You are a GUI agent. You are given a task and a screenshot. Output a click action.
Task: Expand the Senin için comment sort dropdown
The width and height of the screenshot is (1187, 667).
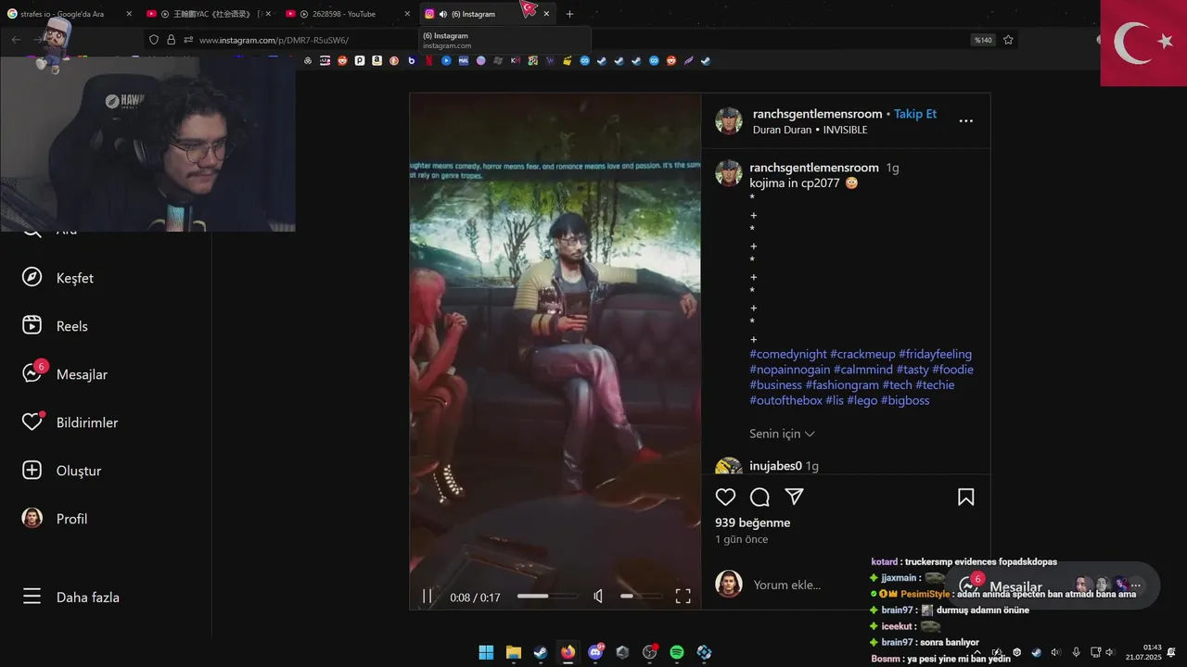782,434
